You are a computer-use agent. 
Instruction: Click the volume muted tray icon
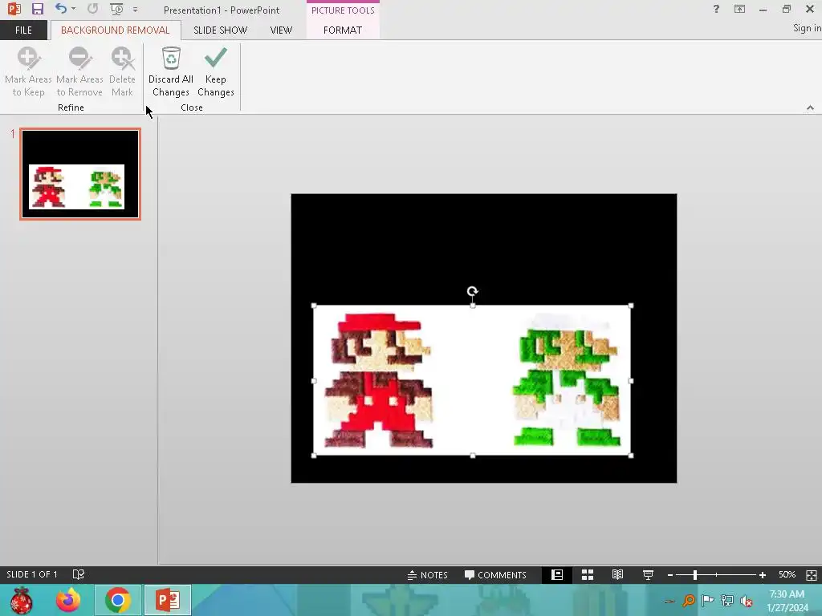click(x=746, y=601)
